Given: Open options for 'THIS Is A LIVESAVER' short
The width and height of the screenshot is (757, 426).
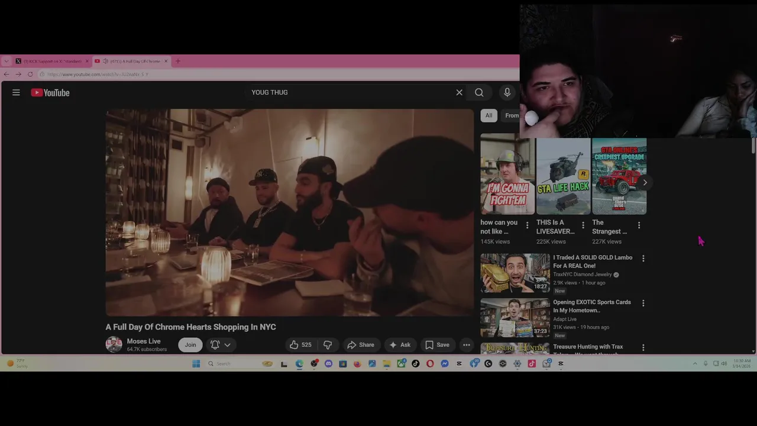Looking at the screenshot, I should coord(583,225).
